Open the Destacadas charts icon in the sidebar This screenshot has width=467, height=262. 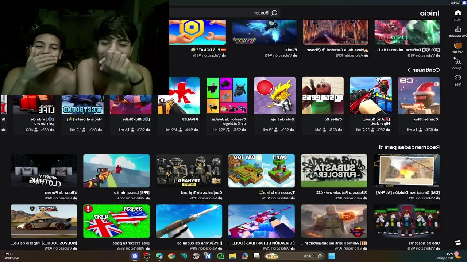point(458,29)
